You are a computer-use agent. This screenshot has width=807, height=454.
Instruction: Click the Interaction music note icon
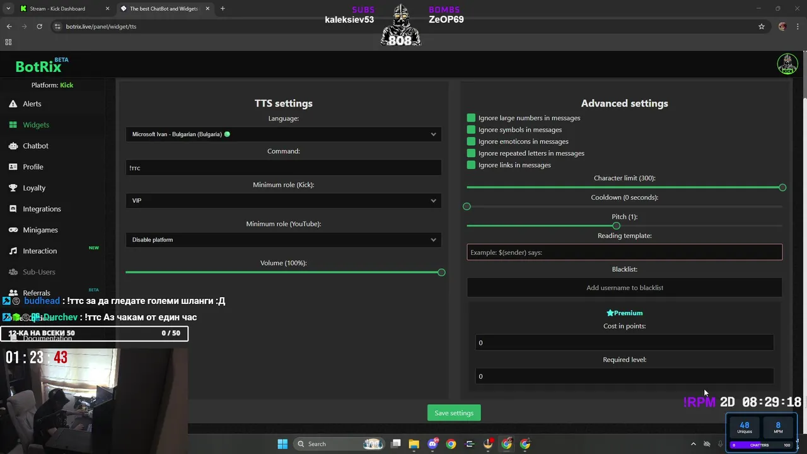13,251
